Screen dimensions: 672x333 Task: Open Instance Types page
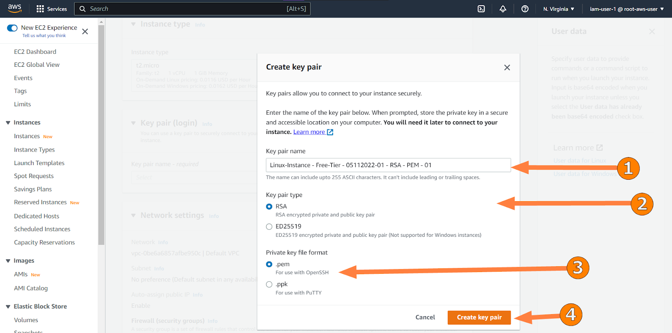tap(34, 150)
